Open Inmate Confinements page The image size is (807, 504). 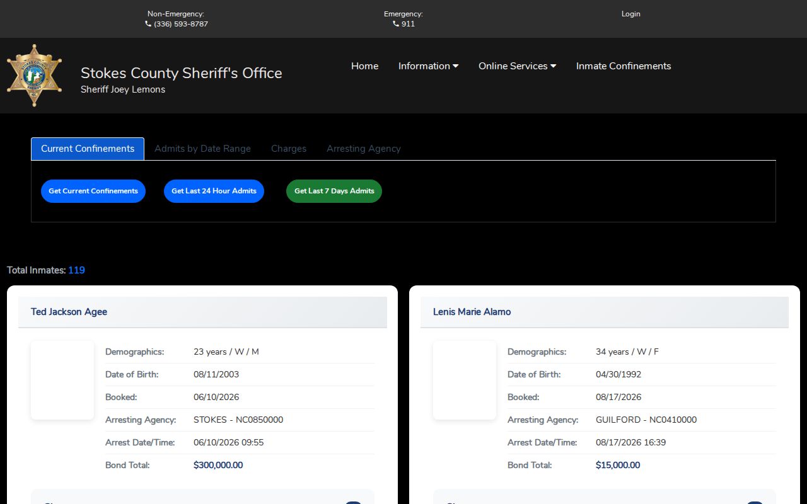(624, 66)
